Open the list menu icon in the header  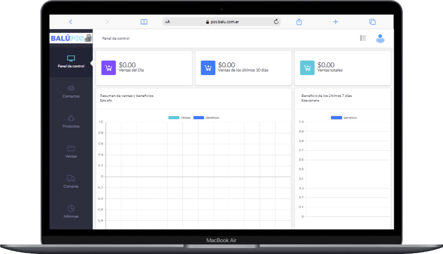[363, 38]
